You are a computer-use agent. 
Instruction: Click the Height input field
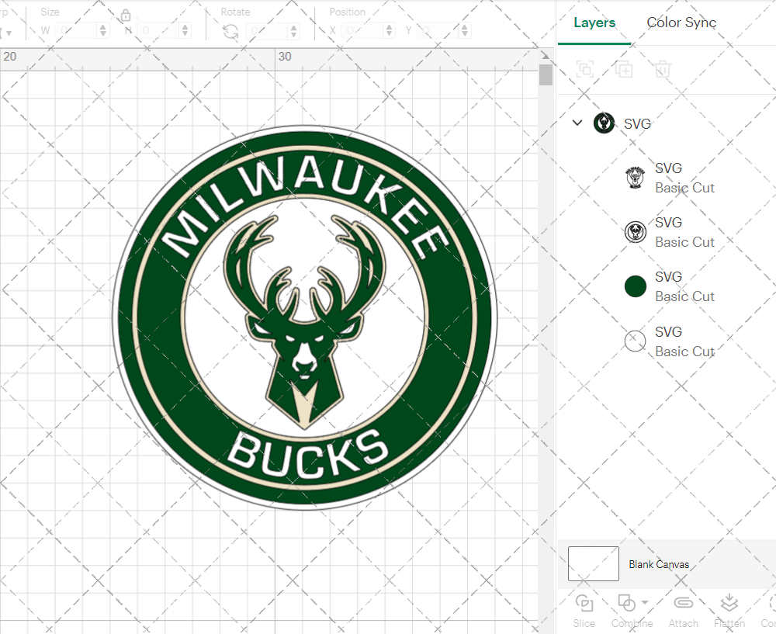pos(158,31)
